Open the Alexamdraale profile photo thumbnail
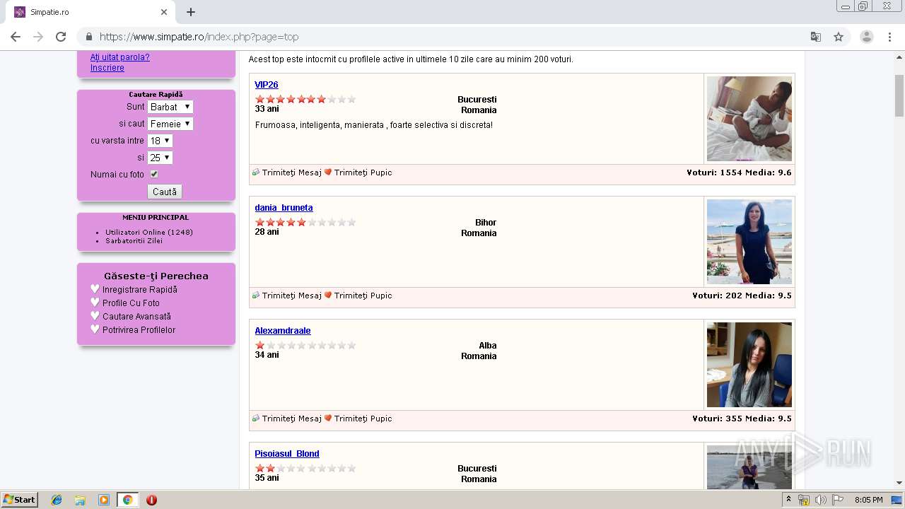This screenshot has width=905, height=509. pyautogui.click(x=749, y=365)
